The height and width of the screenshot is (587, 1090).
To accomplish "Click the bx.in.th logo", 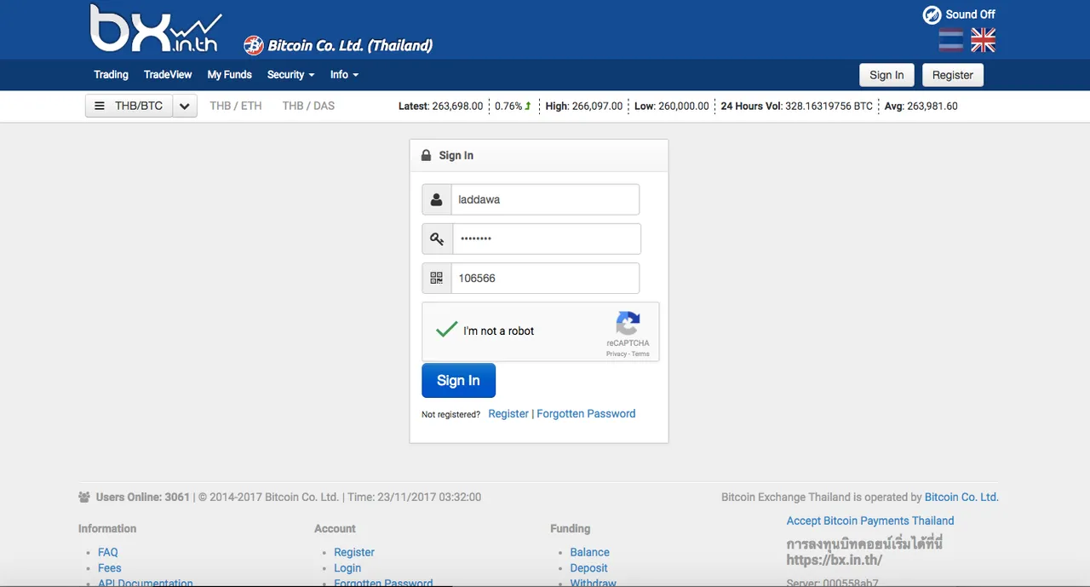I will point(156,29).
